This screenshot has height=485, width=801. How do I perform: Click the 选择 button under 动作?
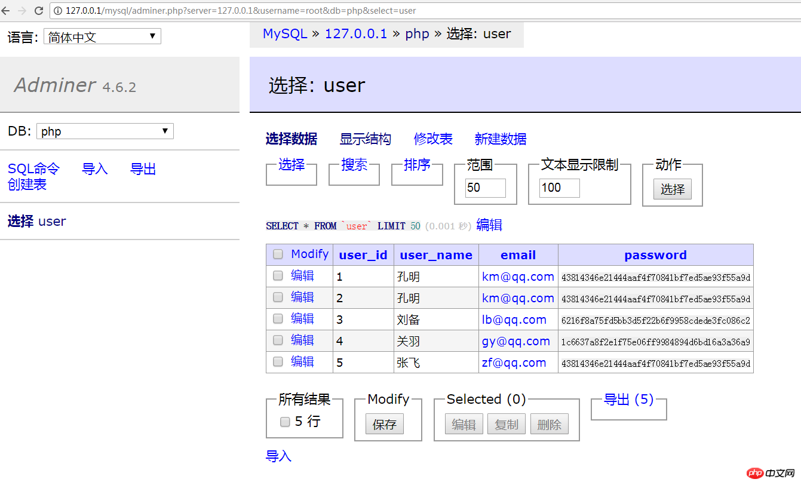coord(673,189)
